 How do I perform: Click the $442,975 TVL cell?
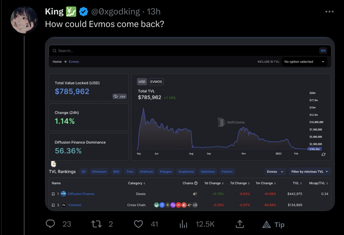click(295, 194)
